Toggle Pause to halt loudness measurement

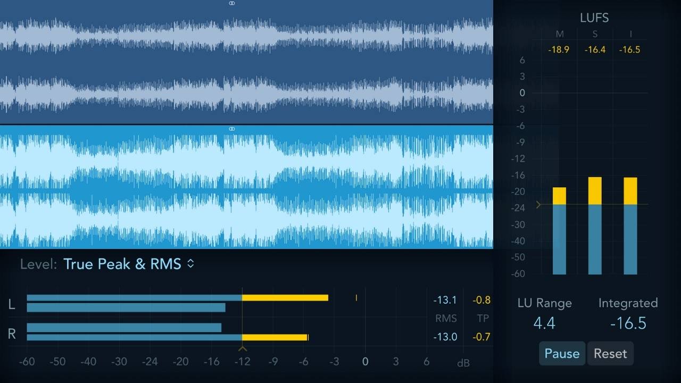[562, 353]
